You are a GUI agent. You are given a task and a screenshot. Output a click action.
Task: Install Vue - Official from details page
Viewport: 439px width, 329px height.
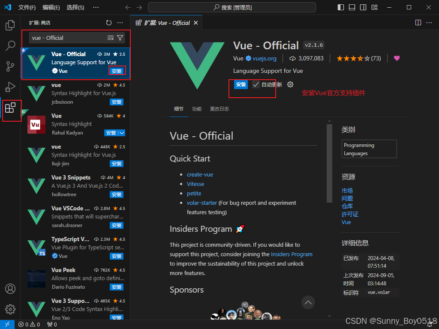point(241,84)
